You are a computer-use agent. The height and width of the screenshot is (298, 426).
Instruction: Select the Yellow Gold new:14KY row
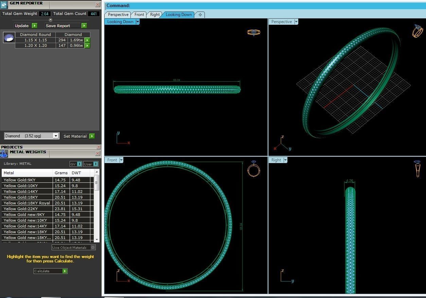click(x=48, y=226)
